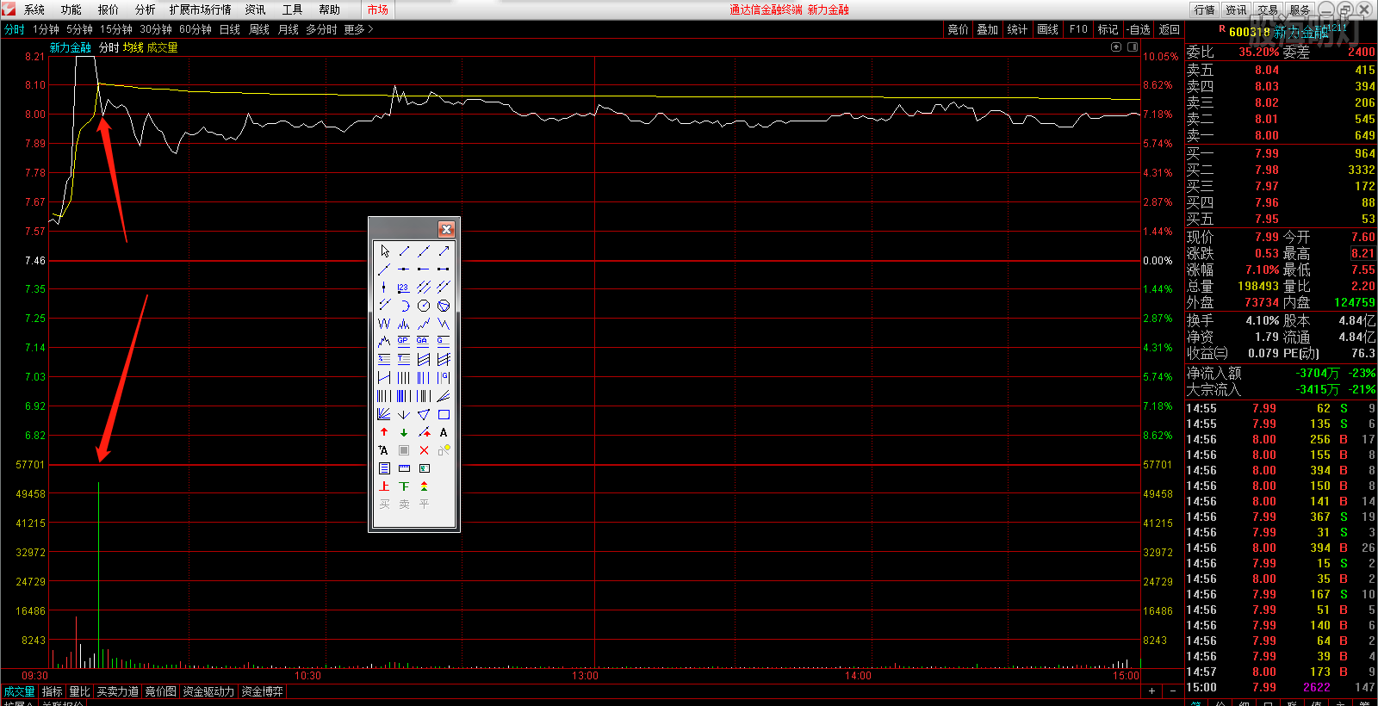
Task: Select the black A text annotation tool
Action: [x=444, y=432]
